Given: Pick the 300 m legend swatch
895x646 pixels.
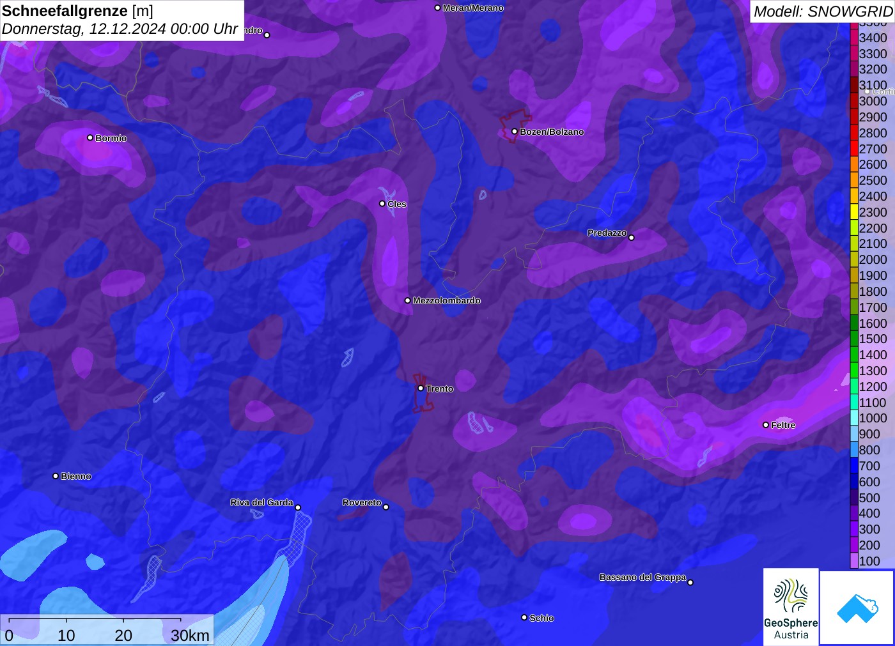Looking at the screenshot, I should click(853, 529).
